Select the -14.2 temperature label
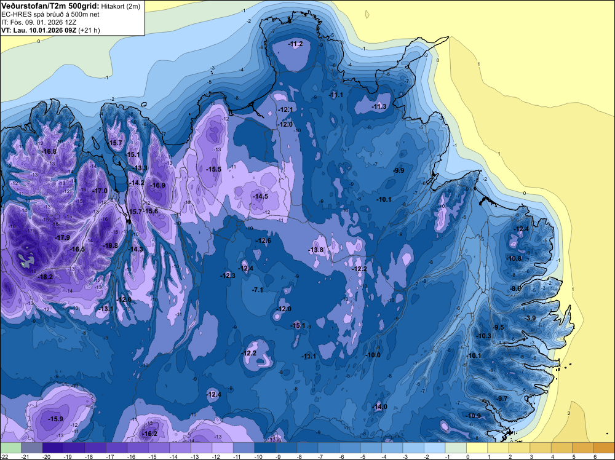Viewport: 615px width, 460px height. 137,183
